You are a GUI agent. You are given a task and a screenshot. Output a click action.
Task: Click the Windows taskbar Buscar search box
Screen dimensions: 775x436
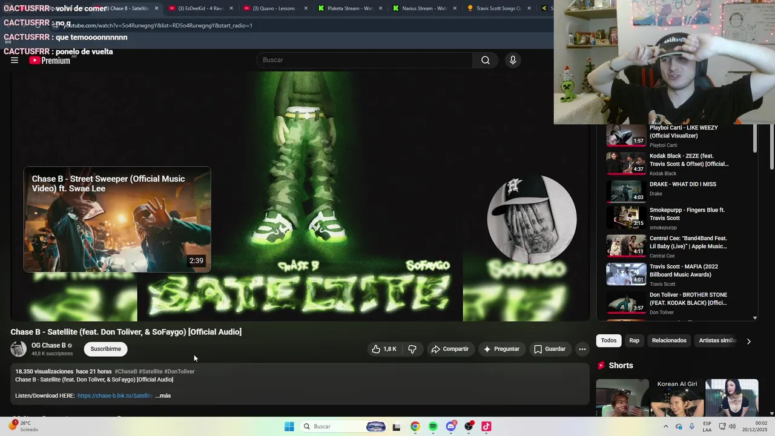[x=345, y=426]
